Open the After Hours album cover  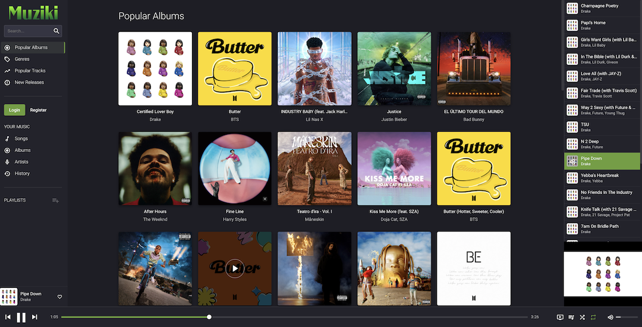point(155,169)
